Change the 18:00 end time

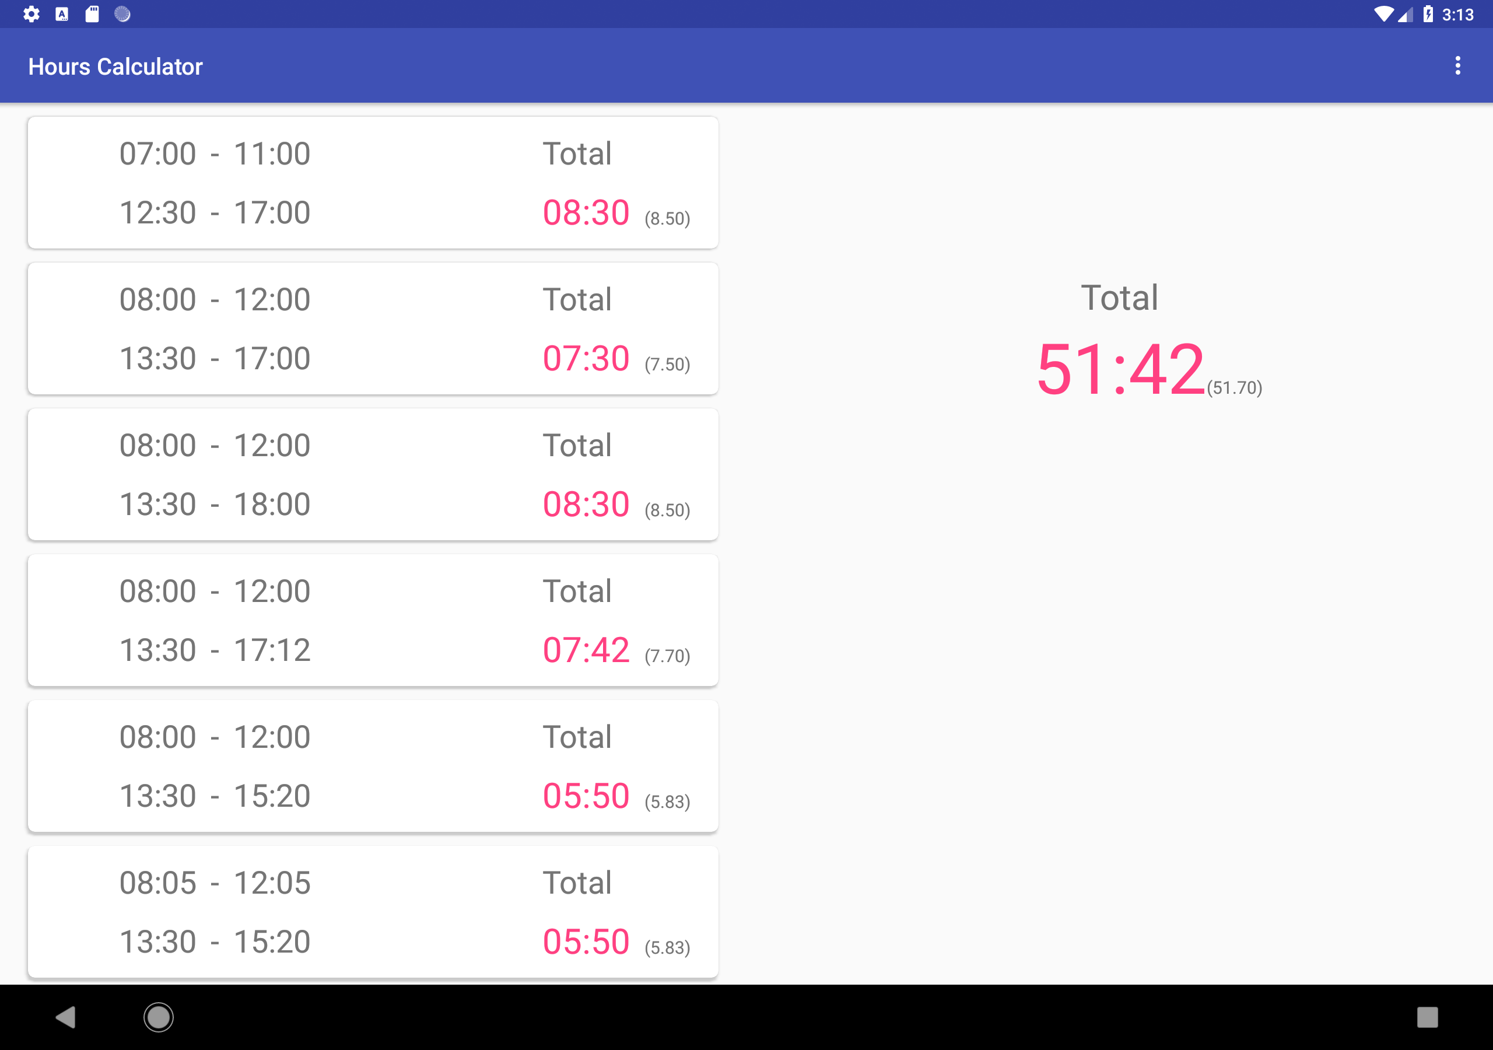[272, 504]
